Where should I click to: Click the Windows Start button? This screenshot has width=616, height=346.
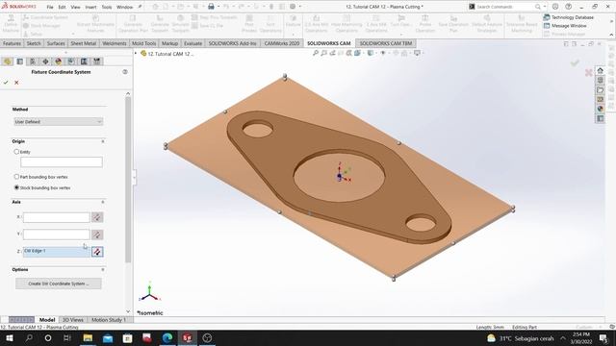(9, 337)
